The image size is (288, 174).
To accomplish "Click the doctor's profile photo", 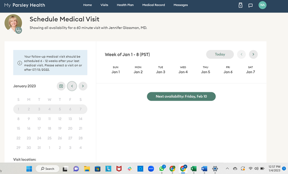I will 13,23.
